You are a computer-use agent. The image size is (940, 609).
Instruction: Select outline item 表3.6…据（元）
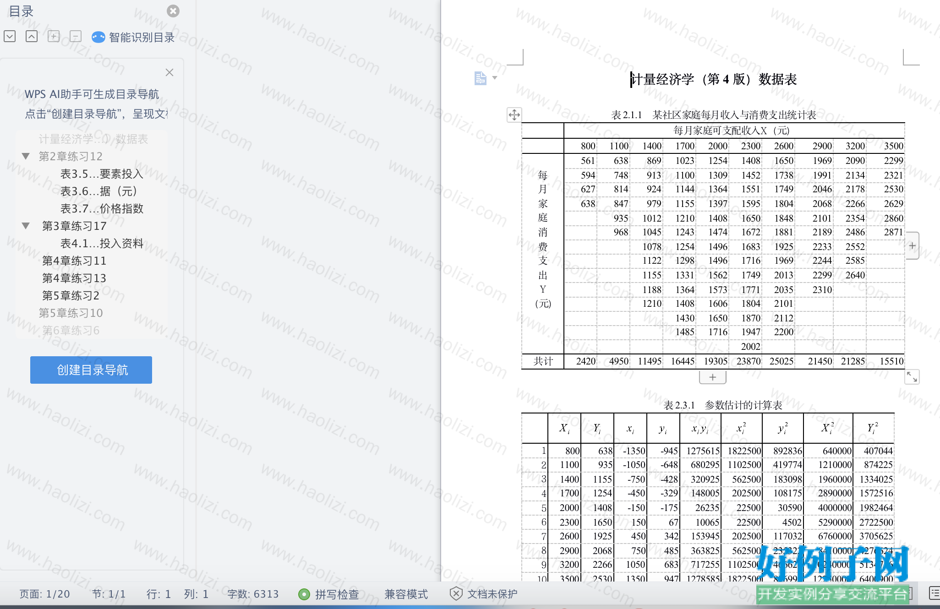click(99, 191)
